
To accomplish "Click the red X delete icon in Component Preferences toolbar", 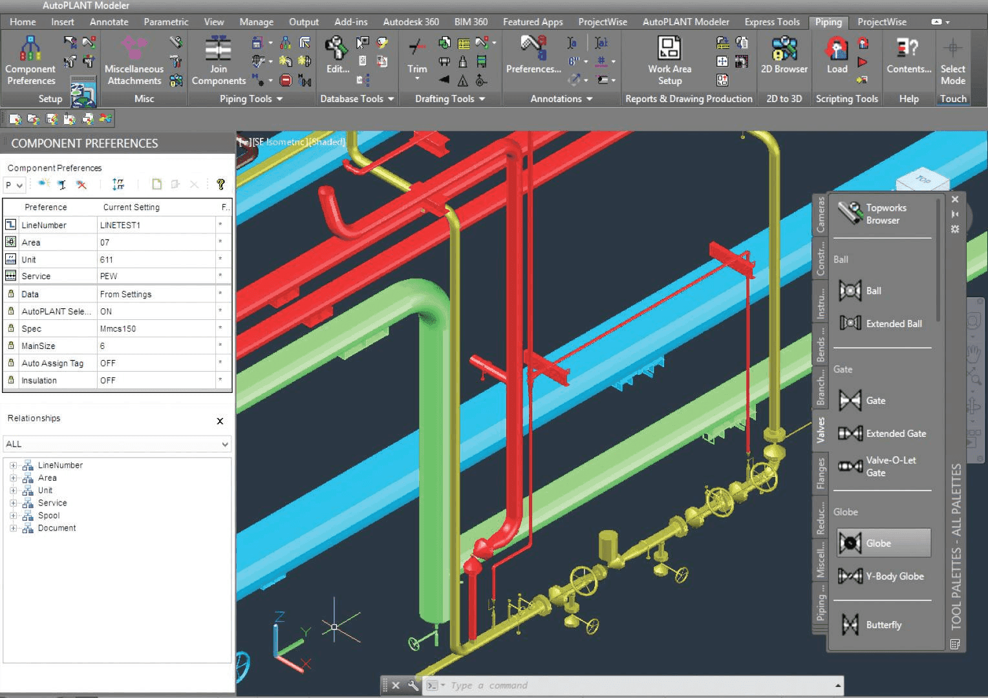I will [x=81, y=185].
